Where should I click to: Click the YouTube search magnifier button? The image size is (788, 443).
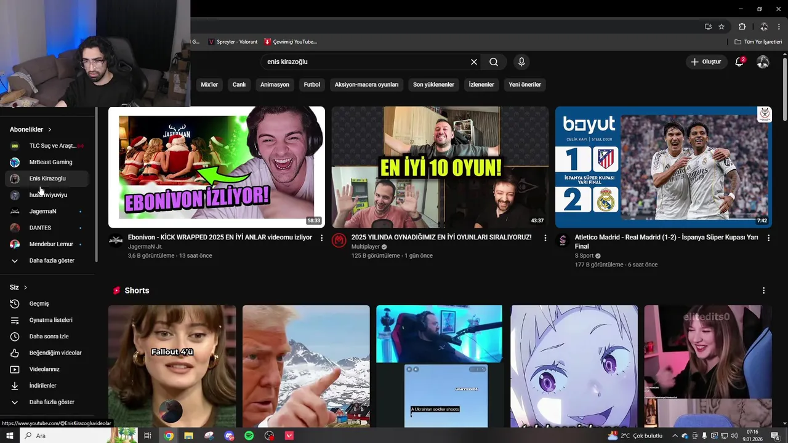tap(494, 62)
